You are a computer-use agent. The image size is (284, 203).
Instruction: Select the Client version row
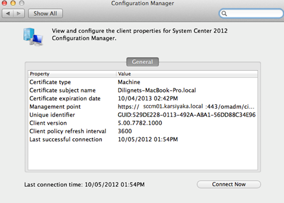pos(143,123)
